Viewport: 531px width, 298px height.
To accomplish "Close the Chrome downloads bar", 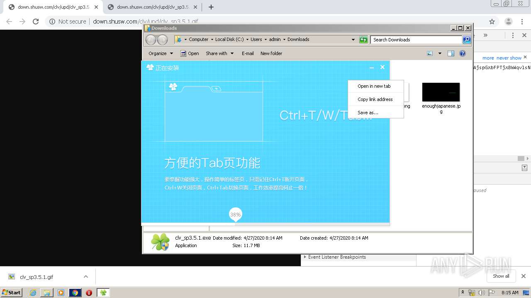I will 523,276.
